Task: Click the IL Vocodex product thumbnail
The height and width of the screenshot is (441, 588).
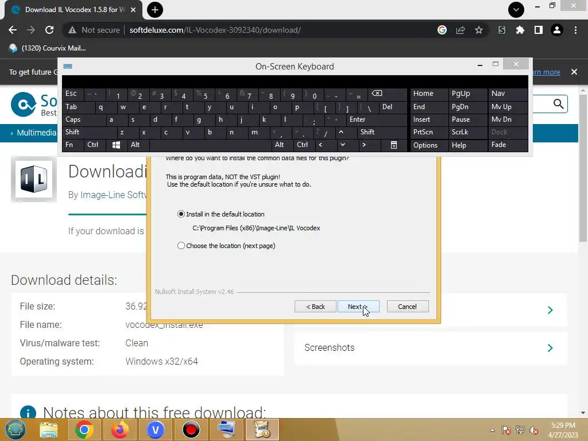Action: tap(34, 179)
